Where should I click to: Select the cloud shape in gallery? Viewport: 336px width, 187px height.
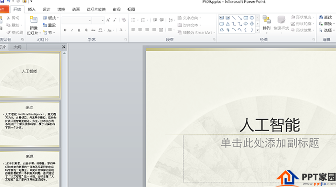click(222, 30)
